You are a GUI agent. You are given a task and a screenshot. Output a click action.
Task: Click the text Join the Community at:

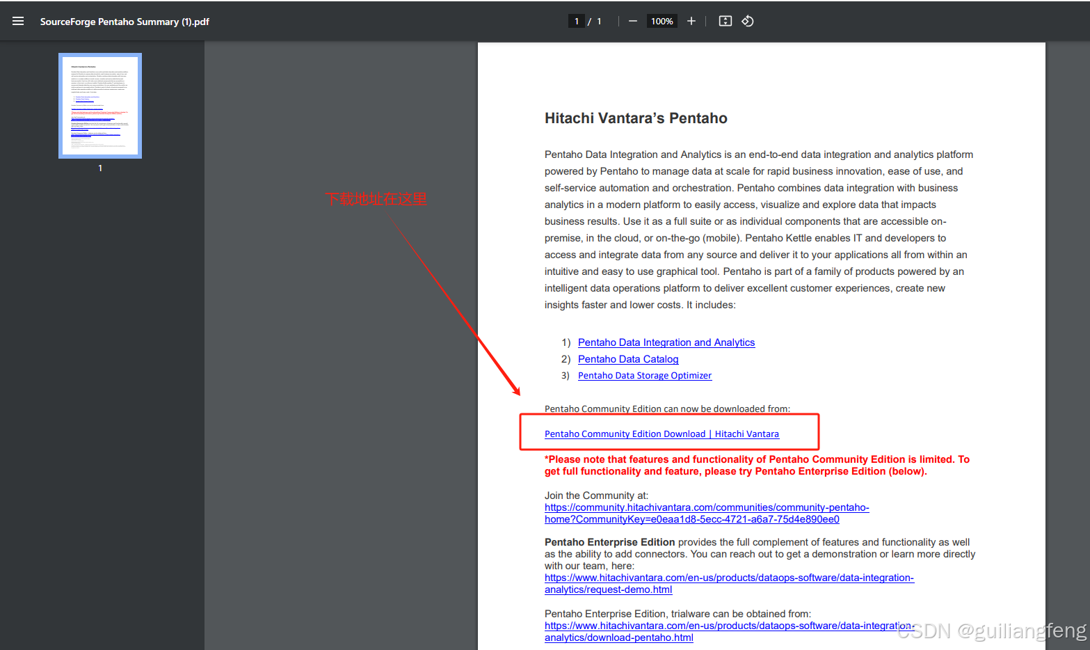pos(596,496)
